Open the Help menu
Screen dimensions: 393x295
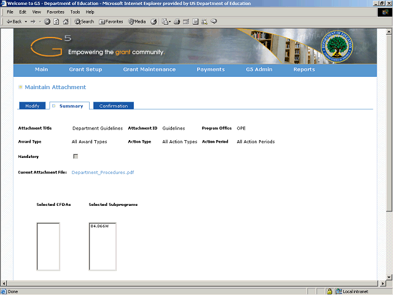coord(90,12)
